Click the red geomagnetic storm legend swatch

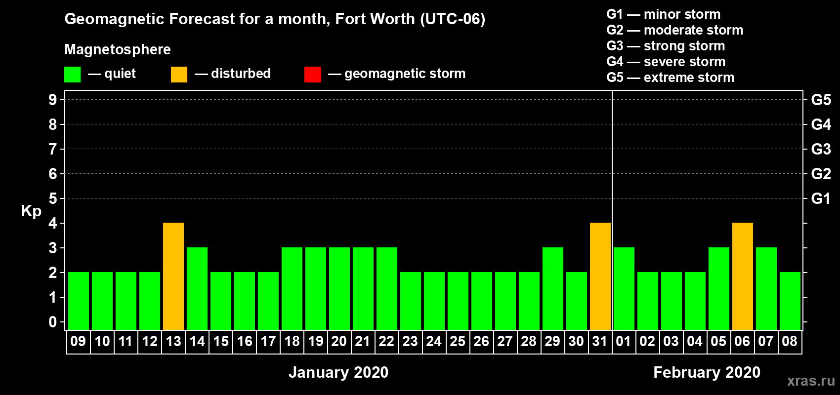point(312,75)
